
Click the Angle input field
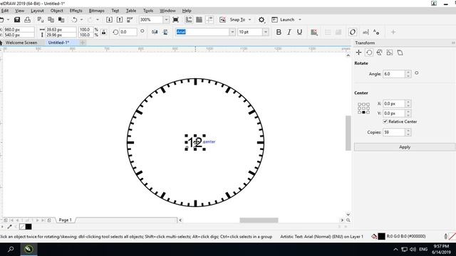tap(394, 74)
